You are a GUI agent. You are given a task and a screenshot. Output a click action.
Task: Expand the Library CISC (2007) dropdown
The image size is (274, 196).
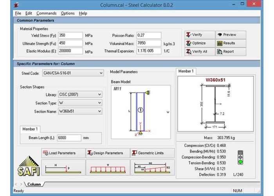99,94
